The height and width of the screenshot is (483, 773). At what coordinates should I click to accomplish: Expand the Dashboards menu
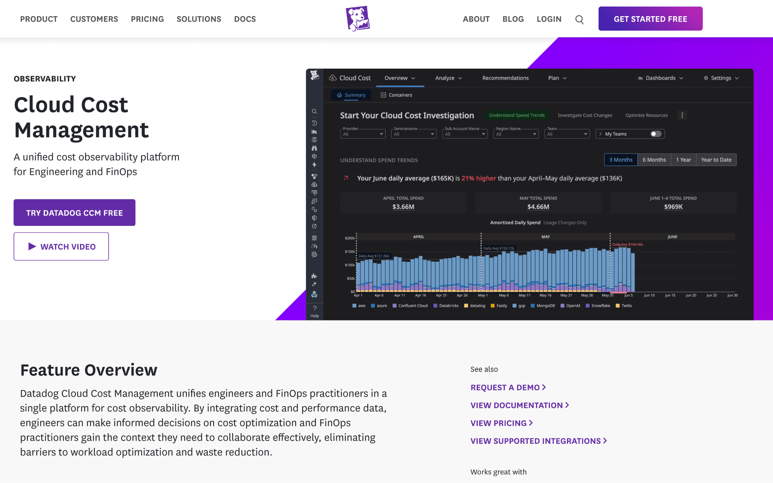coord(661,78)
